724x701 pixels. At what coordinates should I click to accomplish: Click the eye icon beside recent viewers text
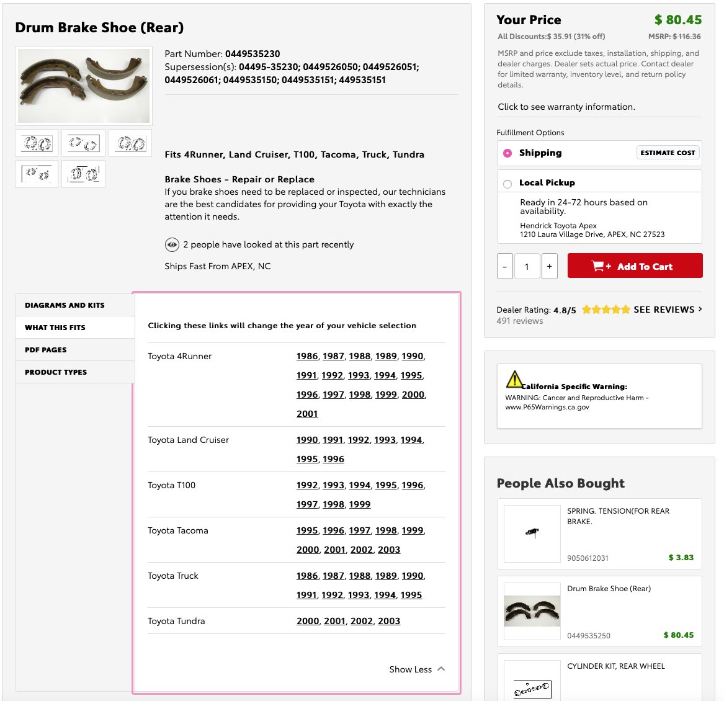[x=172, y=245]
